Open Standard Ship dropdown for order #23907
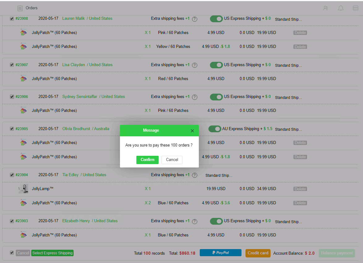 (288, 66)
